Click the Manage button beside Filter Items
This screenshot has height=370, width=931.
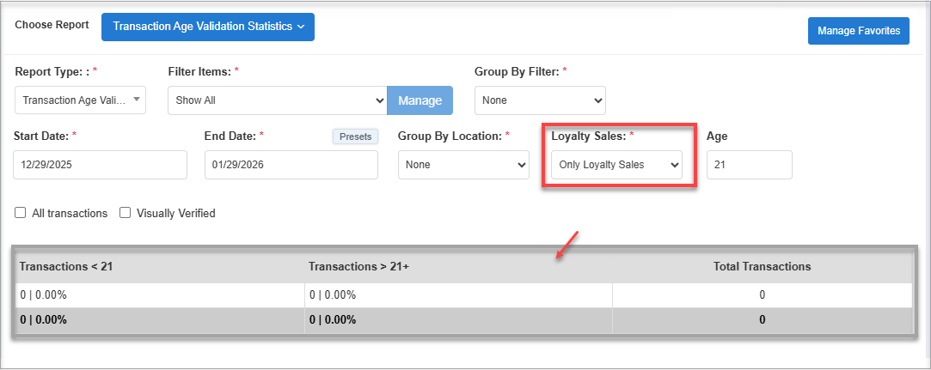click(420, 100)
